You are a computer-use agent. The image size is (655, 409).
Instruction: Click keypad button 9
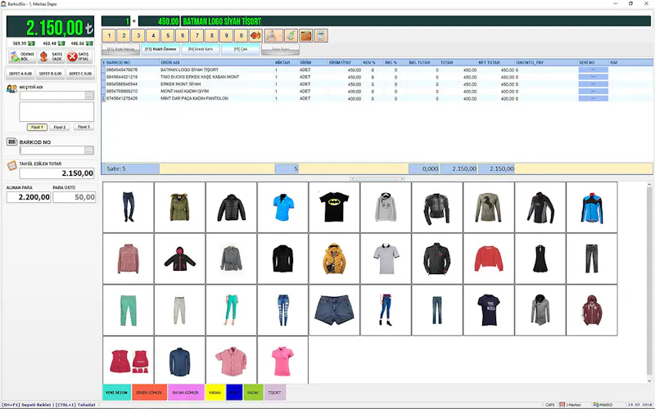click(226, 36)
